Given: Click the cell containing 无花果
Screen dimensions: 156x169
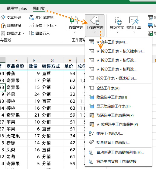Looking at the screenshot, I should point(17,136).
